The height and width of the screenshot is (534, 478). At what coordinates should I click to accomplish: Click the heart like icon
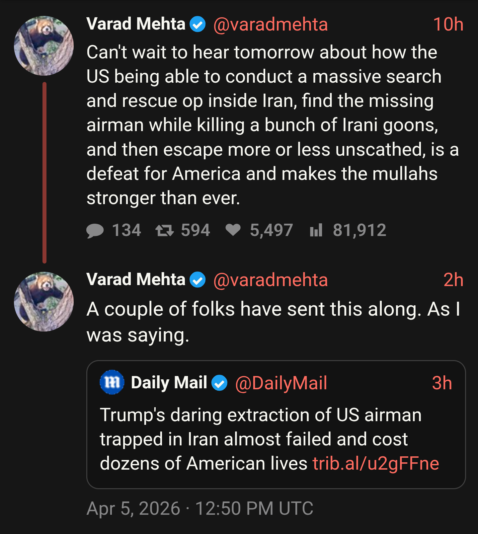(233, 230)
